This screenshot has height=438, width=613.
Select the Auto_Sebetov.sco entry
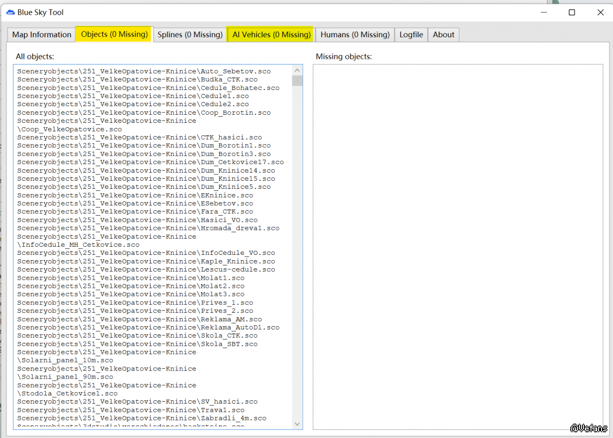pos(144,71)
